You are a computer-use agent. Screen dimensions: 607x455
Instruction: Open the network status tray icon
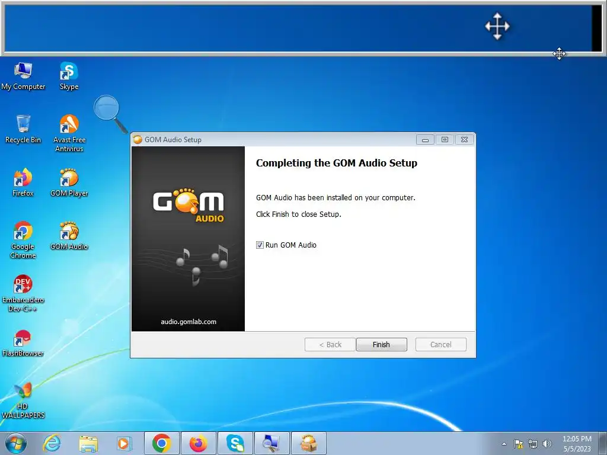pyautogui.click(x=533, y=444)
